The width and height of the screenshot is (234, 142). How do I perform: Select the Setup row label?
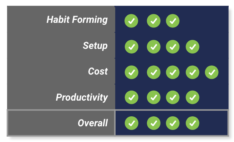[x=95, y=46]
